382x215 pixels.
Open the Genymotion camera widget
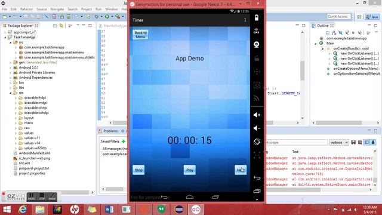(256, 45)
